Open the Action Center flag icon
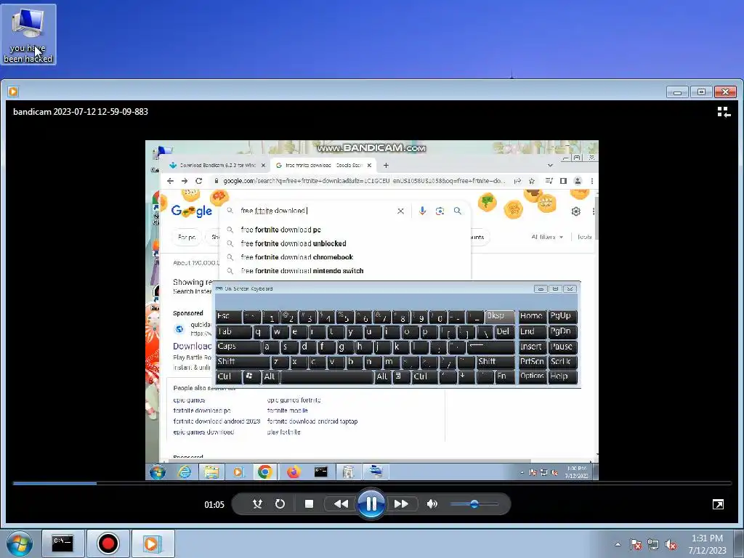The height and width of the screenshot is (558, 744). pyautogui.click(x=635, y=545)
